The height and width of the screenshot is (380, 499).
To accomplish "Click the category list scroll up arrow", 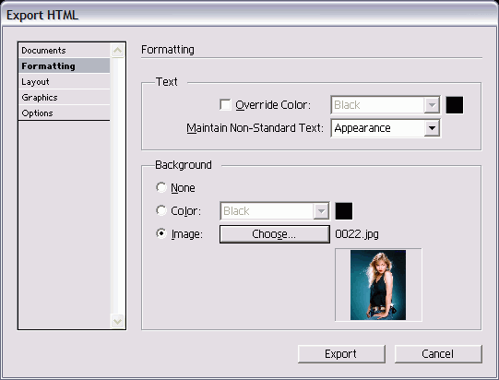I will pos(117,51).
